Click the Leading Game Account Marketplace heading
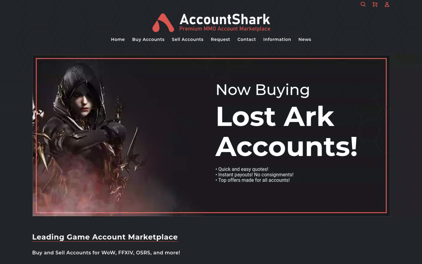 pyautogui.click(x=105, y=237)
